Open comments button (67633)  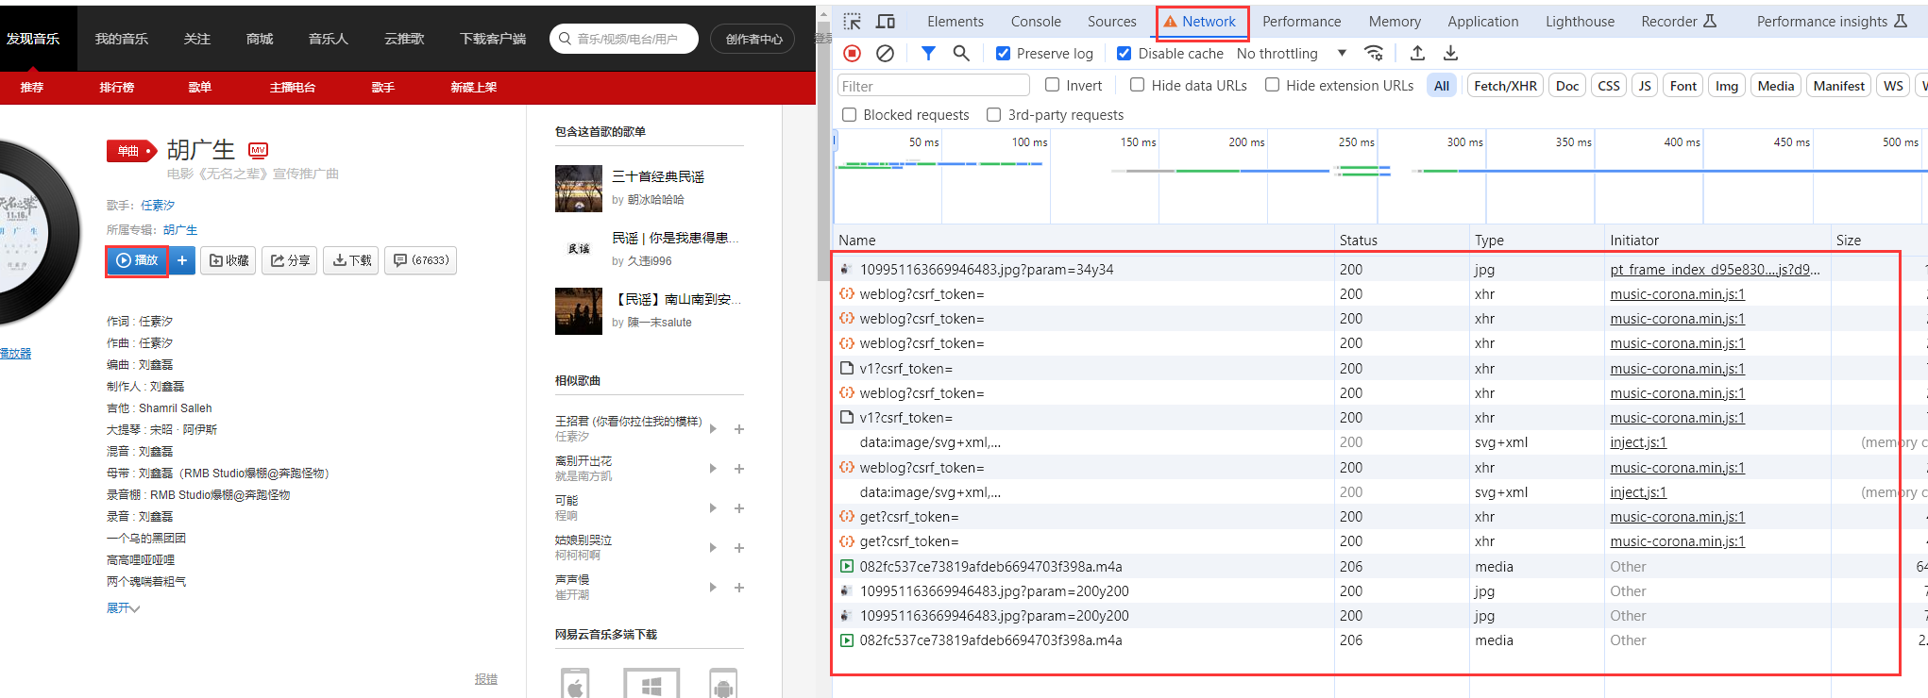pyautogui.click(x=421, y=260)
